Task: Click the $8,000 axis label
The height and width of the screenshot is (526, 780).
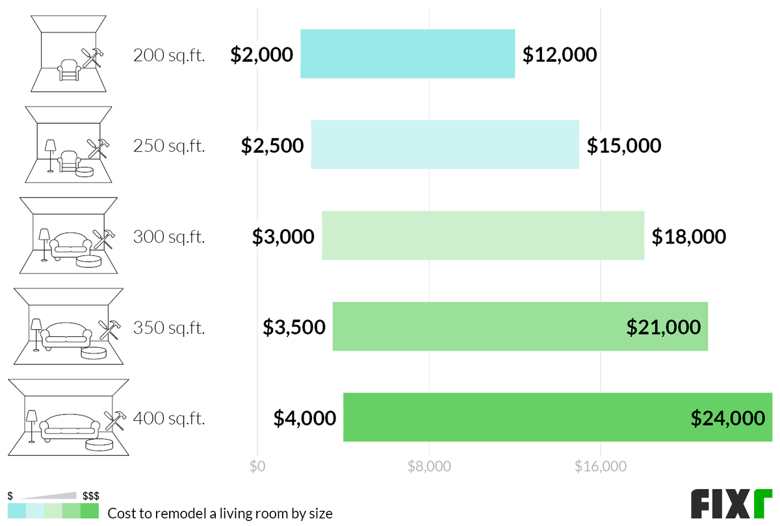Action: tap(429, 466)
